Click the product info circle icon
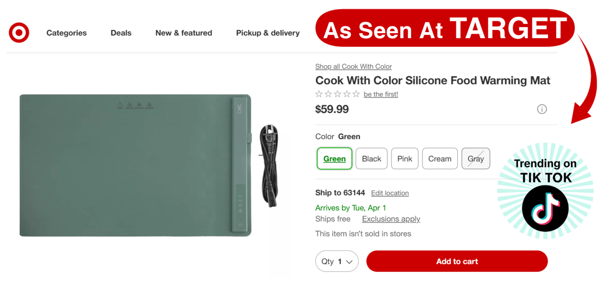This screenshot has width=609, height=285. pyautogui.click(x=542, y=109)
